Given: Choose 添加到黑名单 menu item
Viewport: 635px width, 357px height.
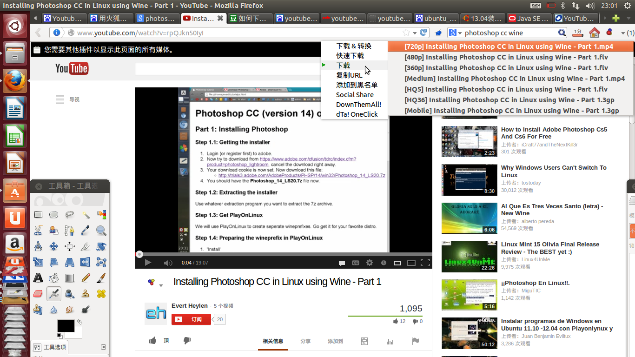Looking at the screenshot, I should pyautogui.click(x=354, y=85).
